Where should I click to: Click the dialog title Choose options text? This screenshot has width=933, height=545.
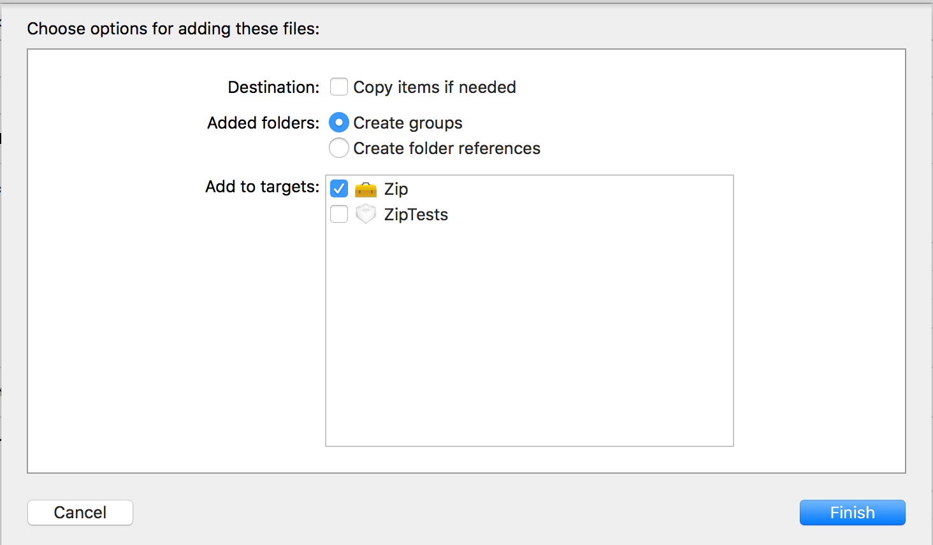(x=173, y=29)
